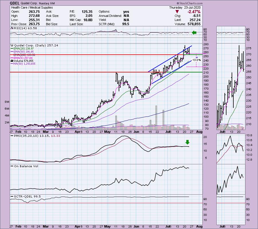Viewport: 258px width, 229px height.
Task: Click the -2.47% percent change
Action: (194, 12)
